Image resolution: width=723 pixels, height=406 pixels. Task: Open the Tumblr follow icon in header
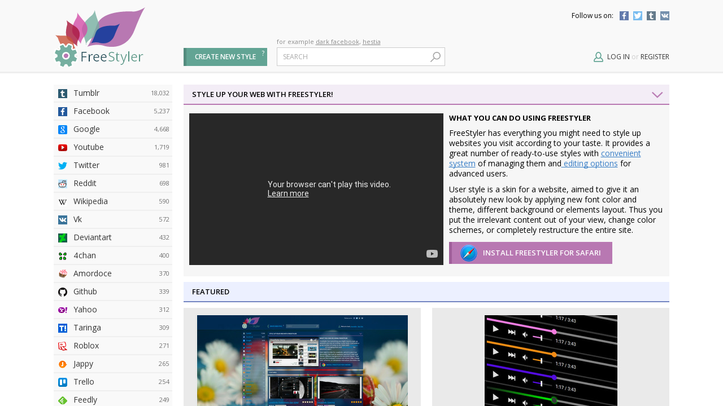click(651, 16)
